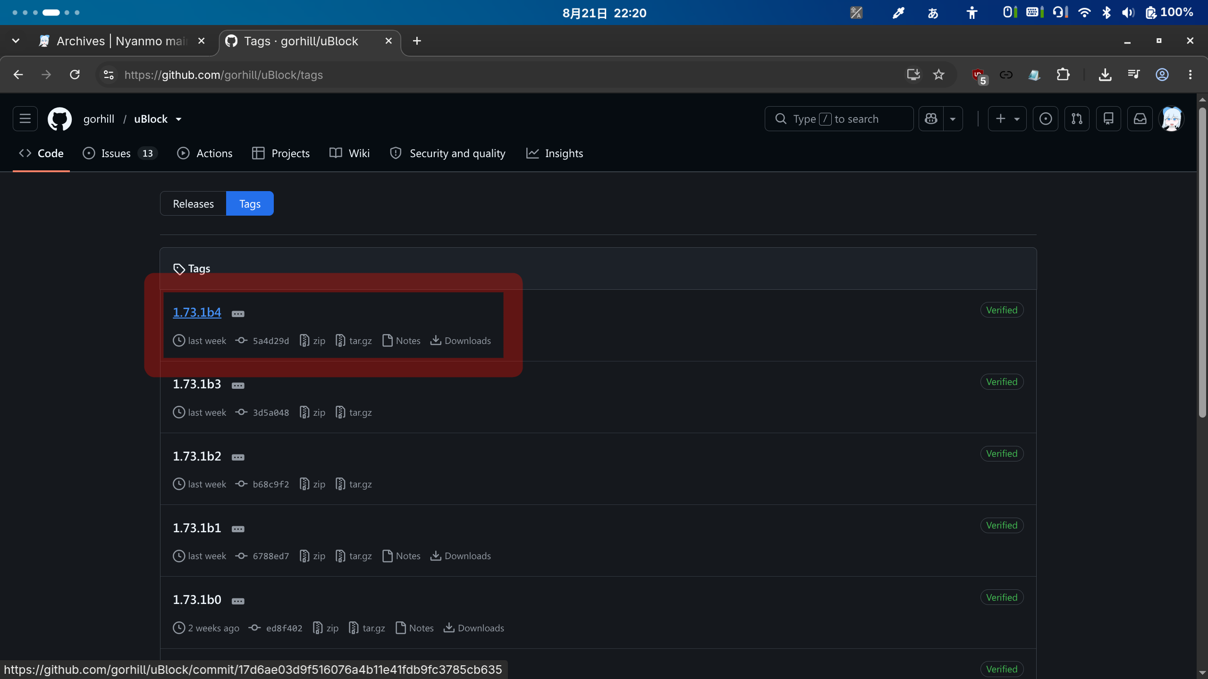Expand the Copilot dropdown arrow

tap(953, 119)
